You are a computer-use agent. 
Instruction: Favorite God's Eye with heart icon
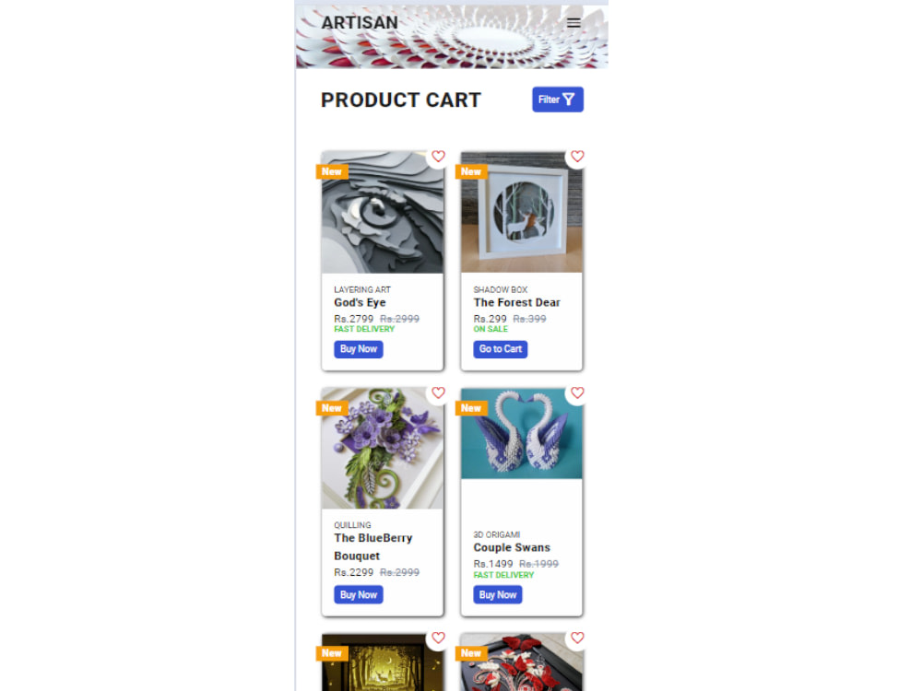click(x=438, y=157)
